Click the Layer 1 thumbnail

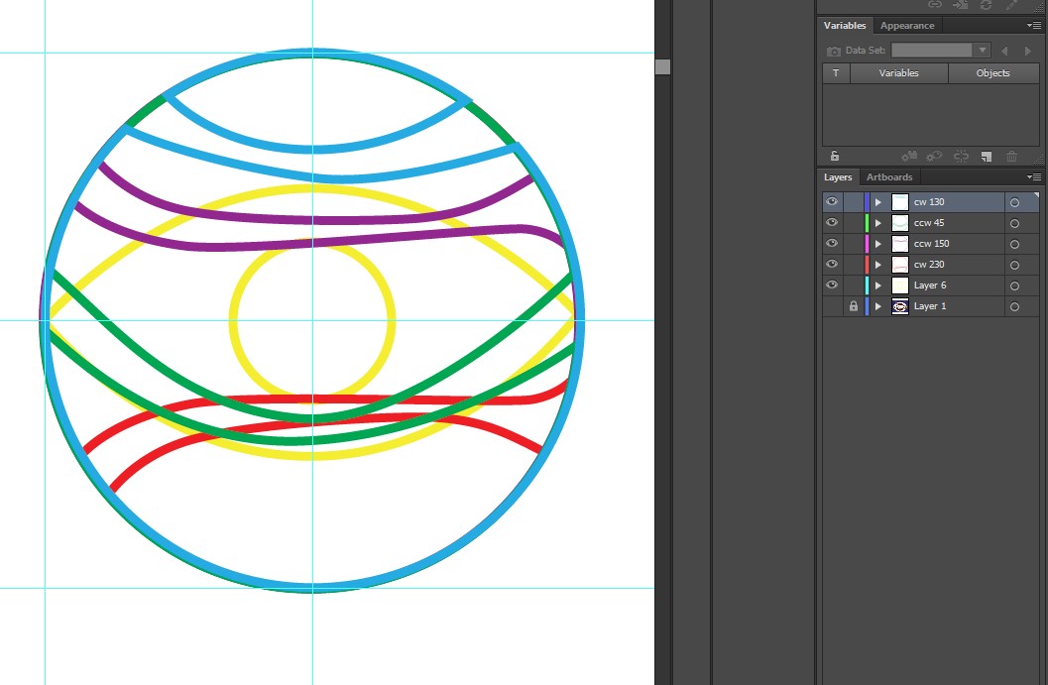[898, 306]
